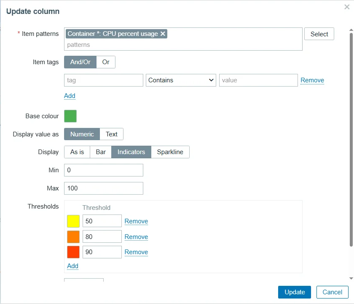Select And/Or for item tags
Viewport: 354px width, 304px height.
[x=80, y=62]
